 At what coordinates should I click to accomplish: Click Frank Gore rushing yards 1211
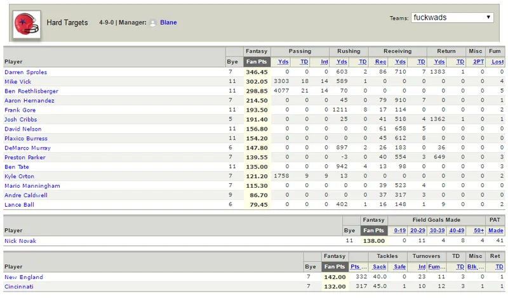click(340, 110)
